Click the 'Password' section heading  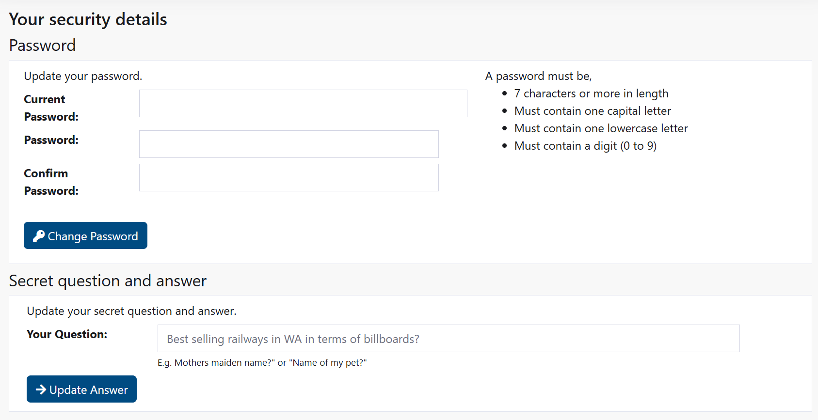pos(42,45)
